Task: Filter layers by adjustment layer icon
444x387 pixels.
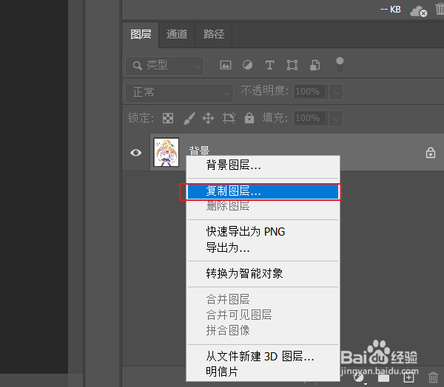Action: 247,65
